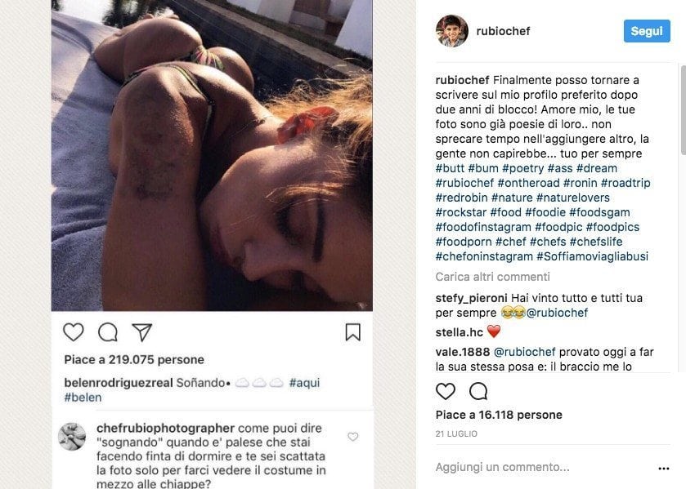Click the embedded post's bookmark icon
This screenshot has width=686, height=489.
click(352, 331)
